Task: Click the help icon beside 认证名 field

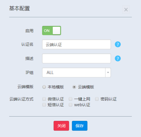Action: (118, 44)
